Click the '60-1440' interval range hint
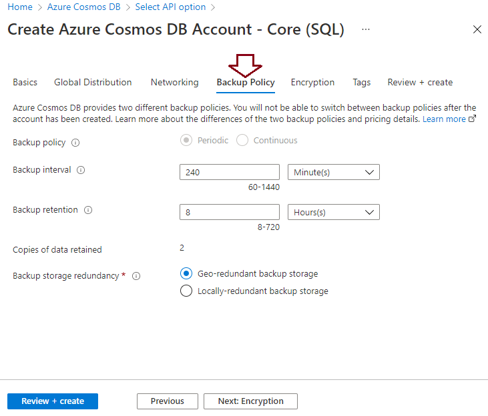 264,187
